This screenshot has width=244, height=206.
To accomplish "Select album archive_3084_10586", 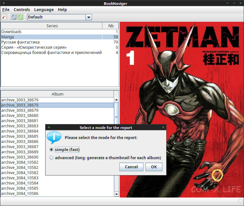I will (x=57, y=194).
